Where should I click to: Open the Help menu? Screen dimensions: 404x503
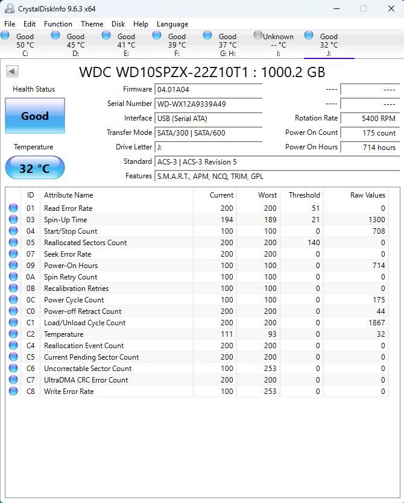click(140, 24)
